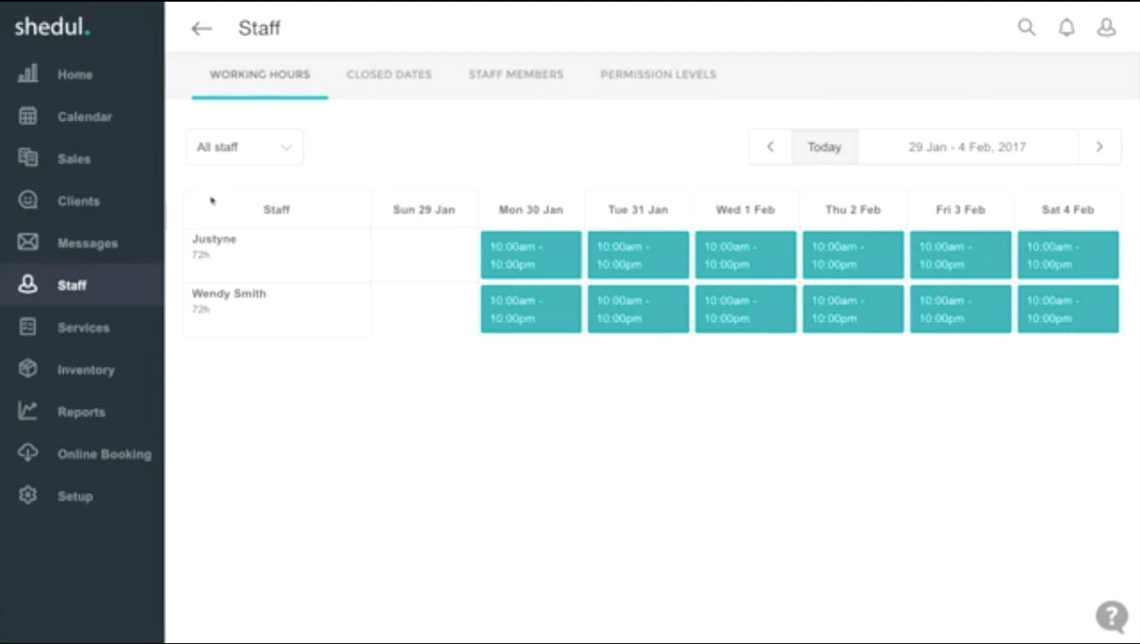Open the Permission Levels tab
1140x644 pixels.
coord(658,74)
